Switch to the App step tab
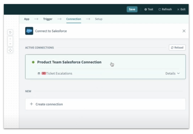 (x=27, y=19)
